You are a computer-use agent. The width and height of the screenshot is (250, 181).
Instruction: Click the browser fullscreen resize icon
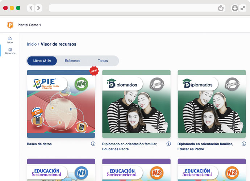pyautogui.click(x=243, y=8)
